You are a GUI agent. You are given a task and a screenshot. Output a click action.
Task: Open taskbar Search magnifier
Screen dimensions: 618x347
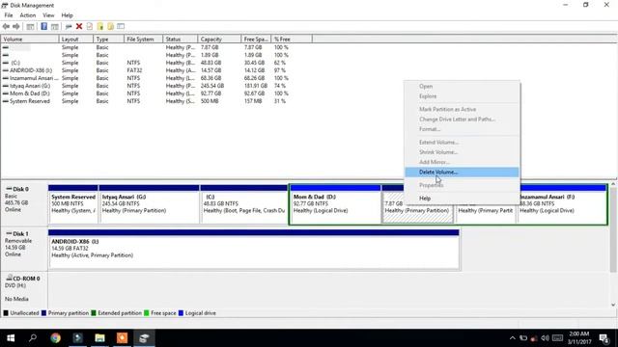[x=33, y=338]
